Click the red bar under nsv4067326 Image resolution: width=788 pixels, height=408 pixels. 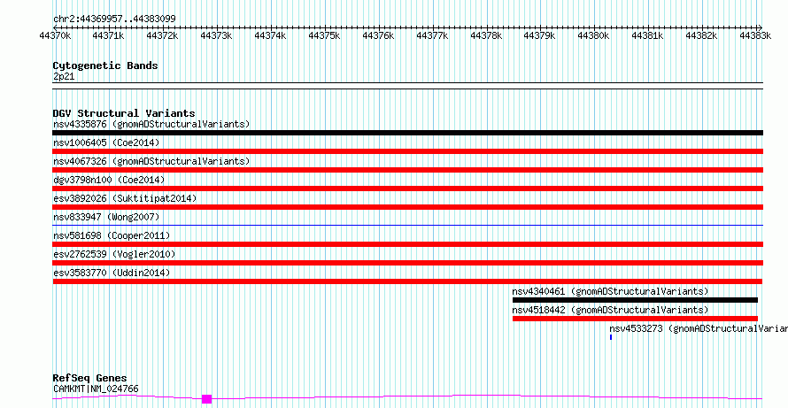tap(408, 170)
